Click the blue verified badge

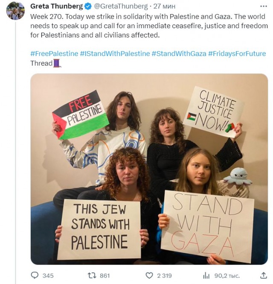click(x=88, y=6)
